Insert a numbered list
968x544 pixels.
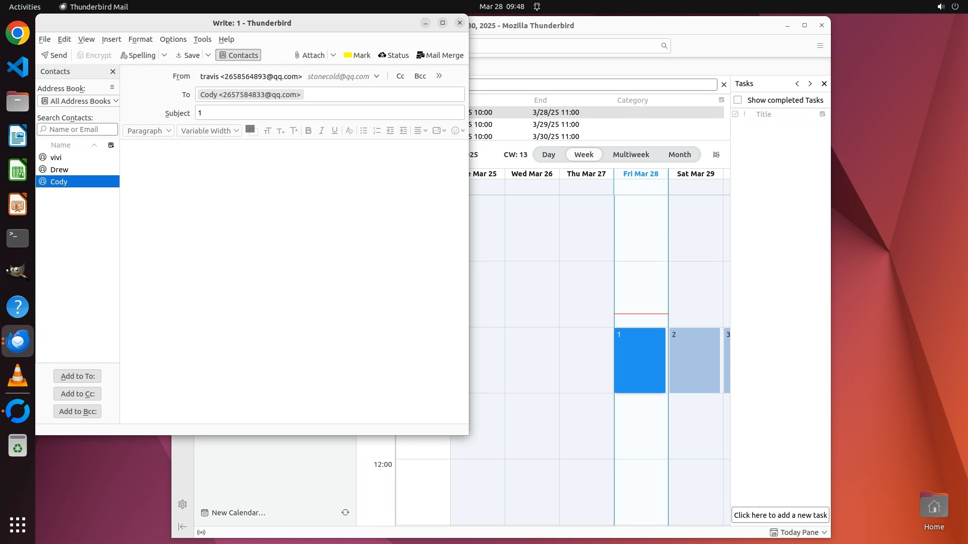point(377,131)
